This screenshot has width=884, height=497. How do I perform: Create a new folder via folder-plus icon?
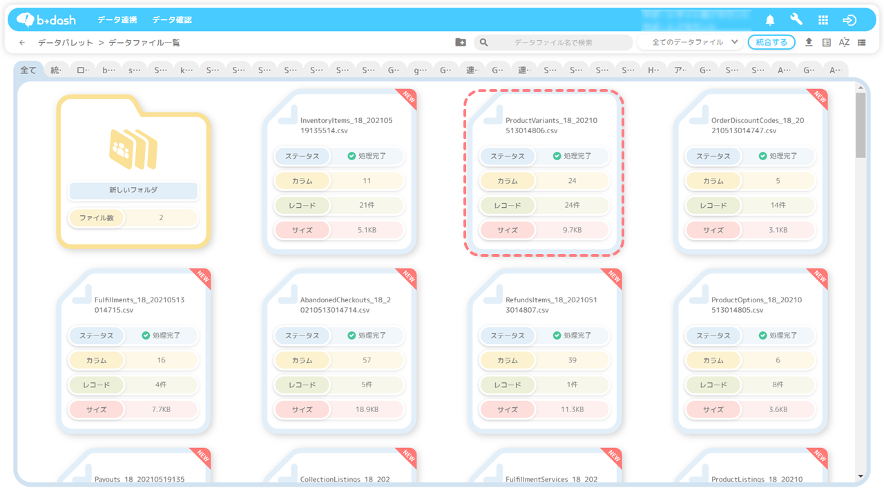[x=461, y=43]
